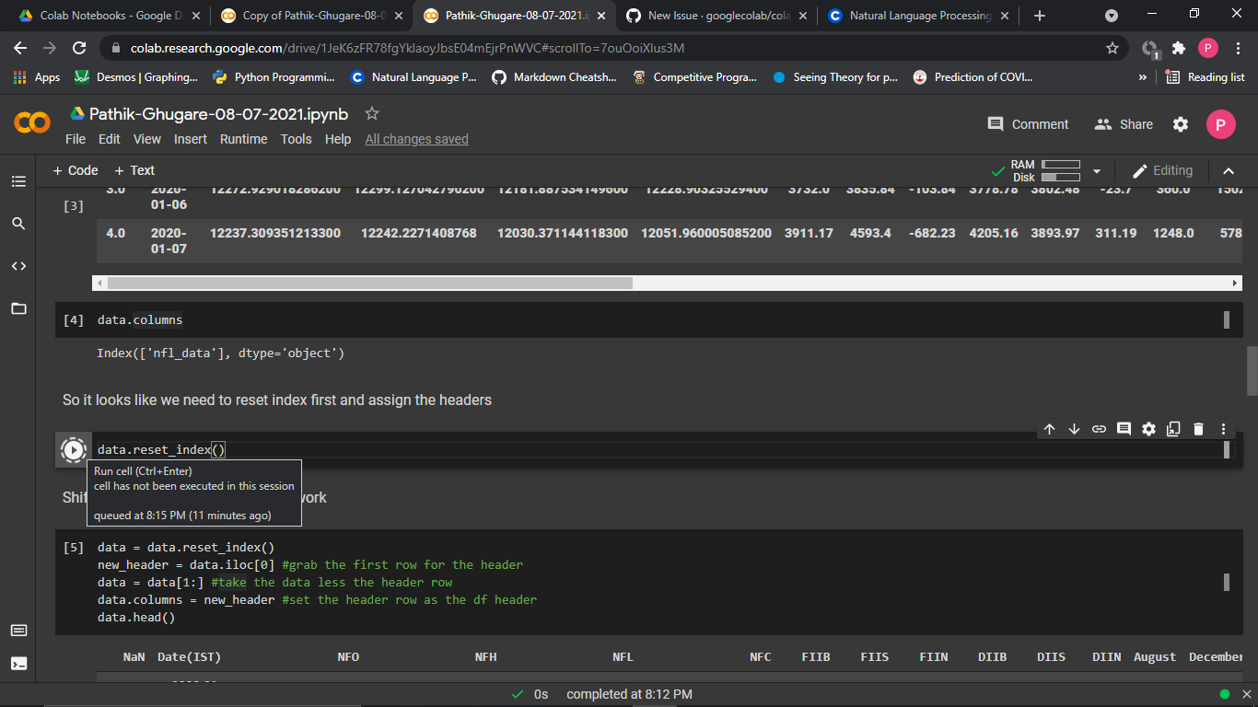Click the Comment button
The height and width of the screenshot is (707, 1258).
tap(1028, 123)
